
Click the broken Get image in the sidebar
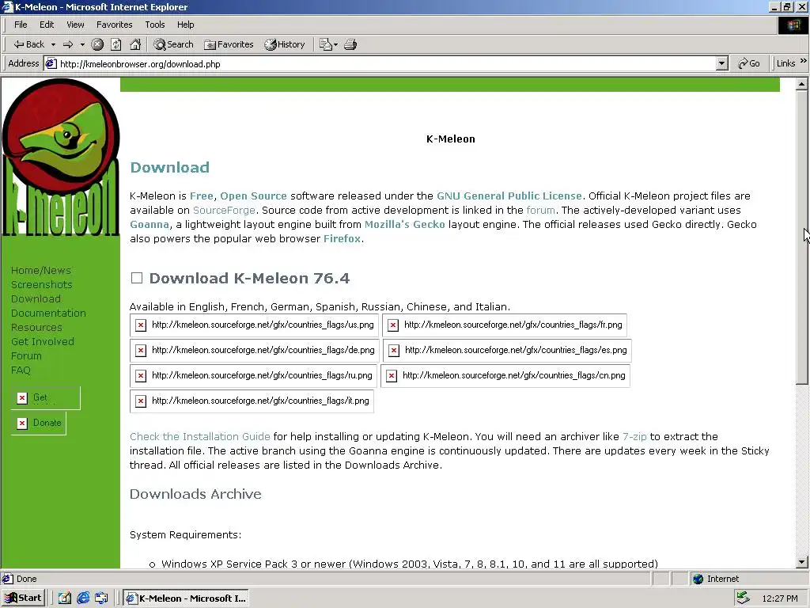(45, 398)
